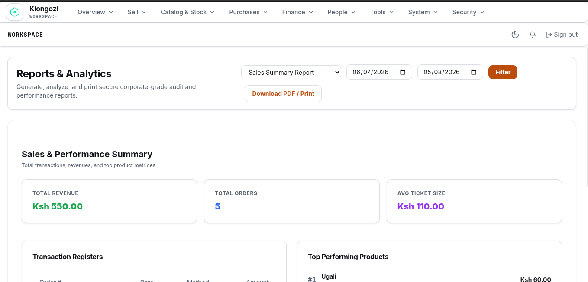Click the Ksh 550.00 total revenue value
The height and width of the screenshot is (282, 588).
(58, 206)
